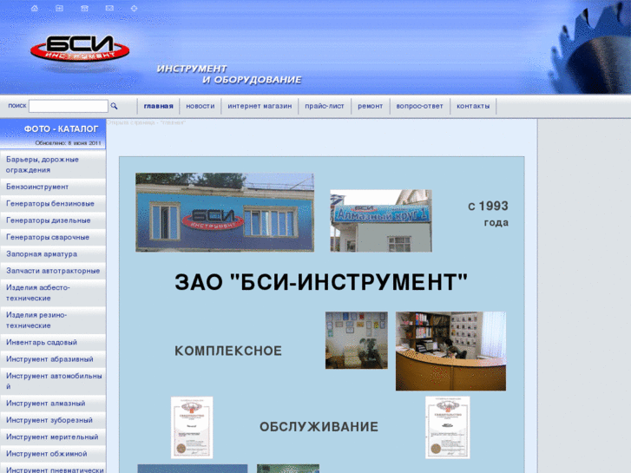Open the вопрос-ответ section
631x473 pixels.
(419, 106)
